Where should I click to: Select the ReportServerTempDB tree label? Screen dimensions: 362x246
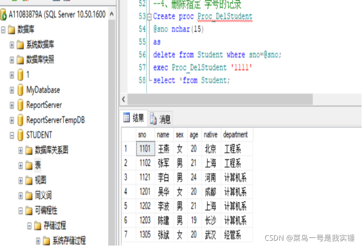coord(56,120)
